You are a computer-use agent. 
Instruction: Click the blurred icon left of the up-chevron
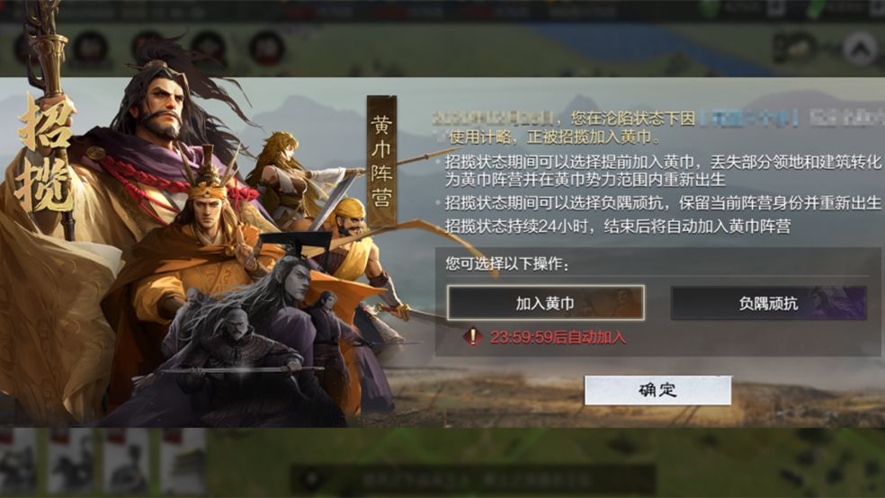click(794, 47)
